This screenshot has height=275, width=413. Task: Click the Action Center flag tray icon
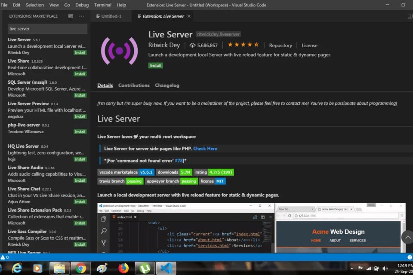(x=360, y=269)
